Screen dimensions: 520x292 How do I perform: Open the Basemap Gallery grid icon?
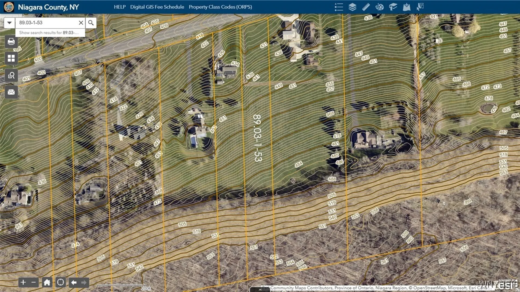point(11,58)
